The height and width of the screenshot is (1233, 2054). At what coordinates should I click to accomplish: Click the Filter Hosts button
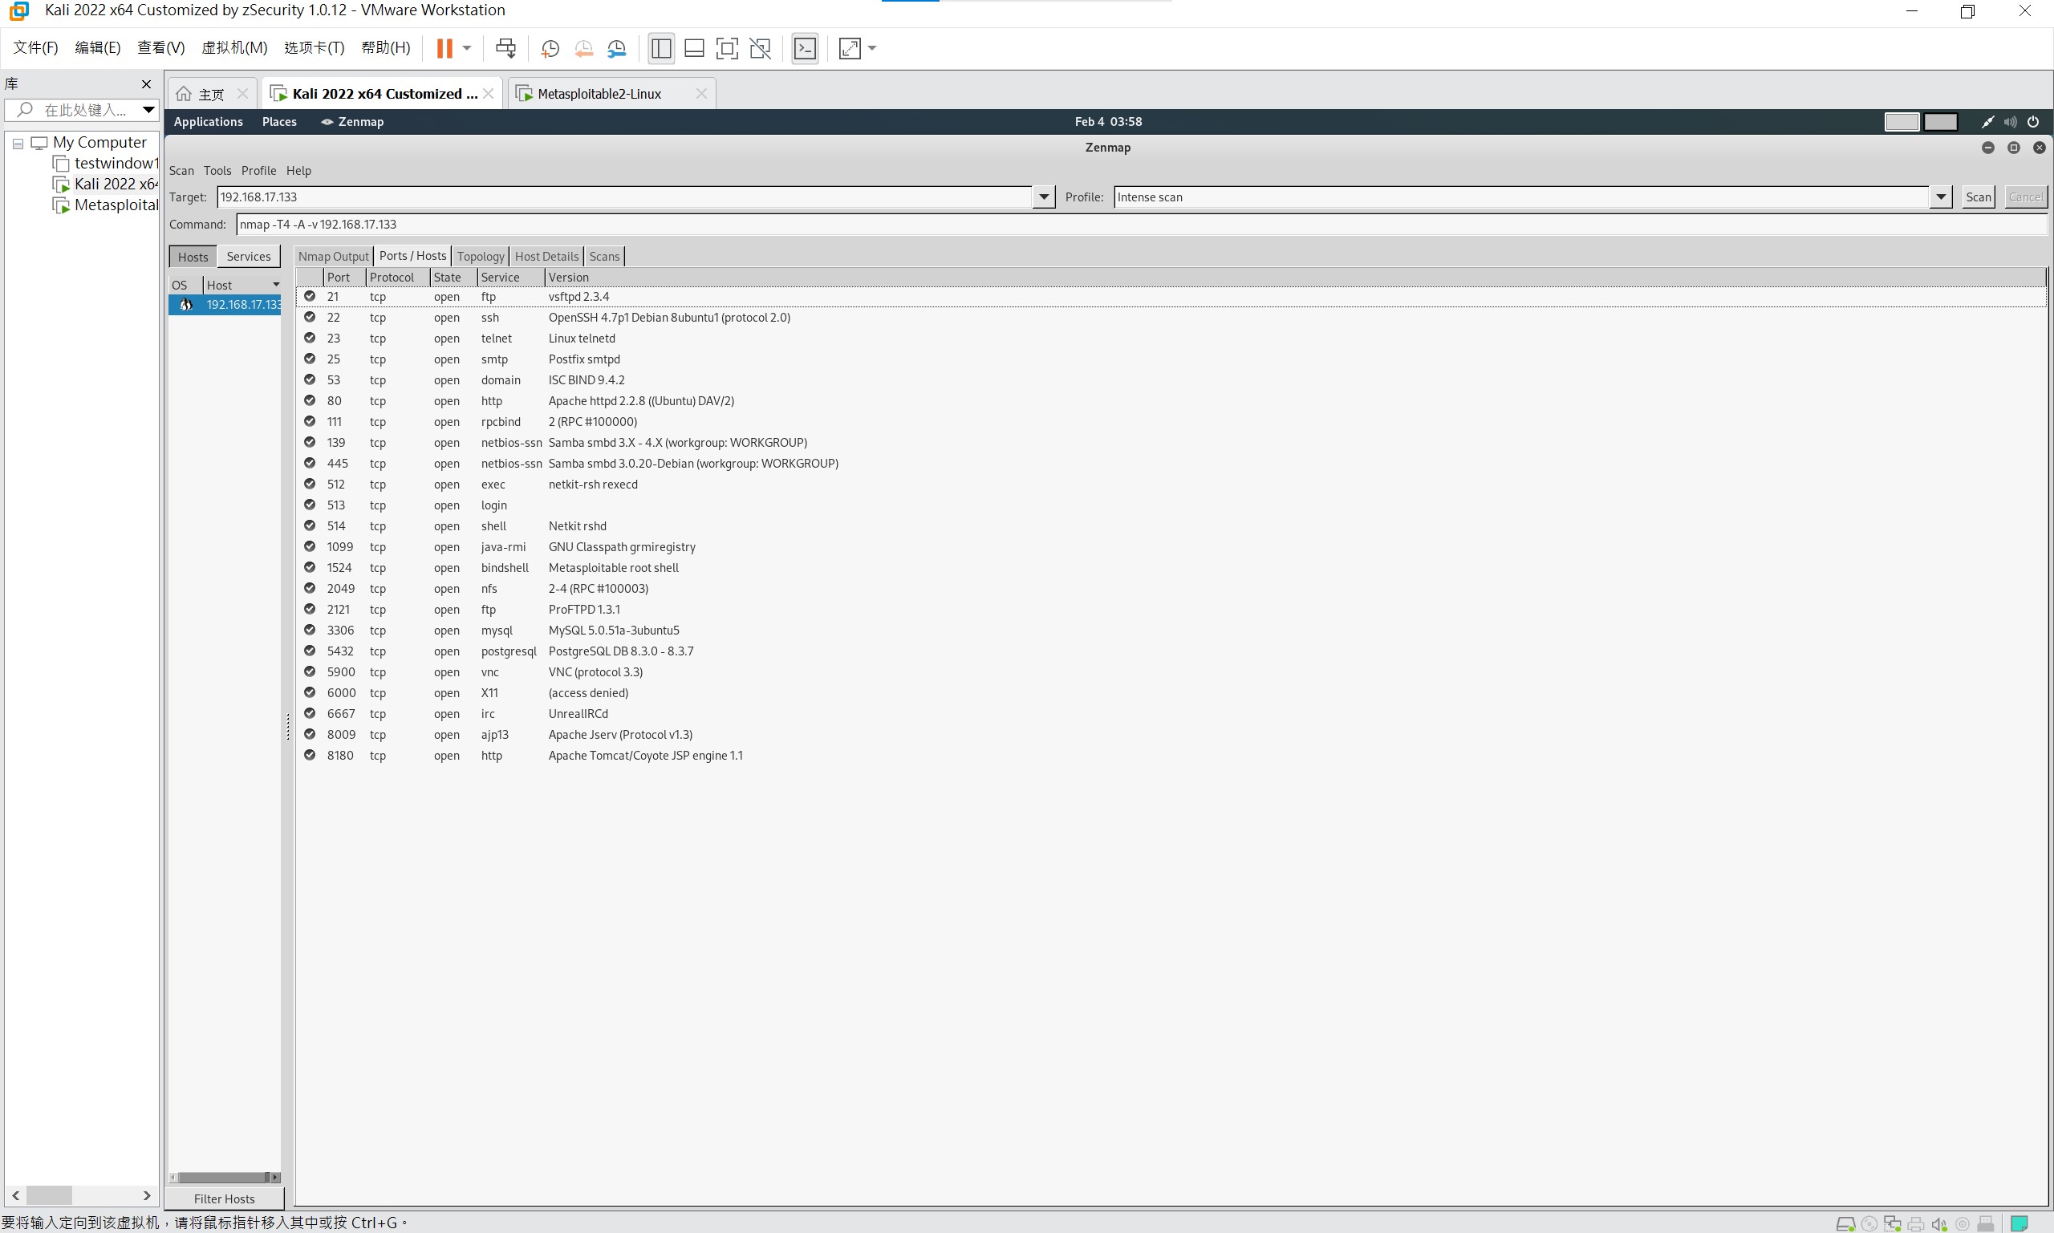click(x=225, y=1199)
